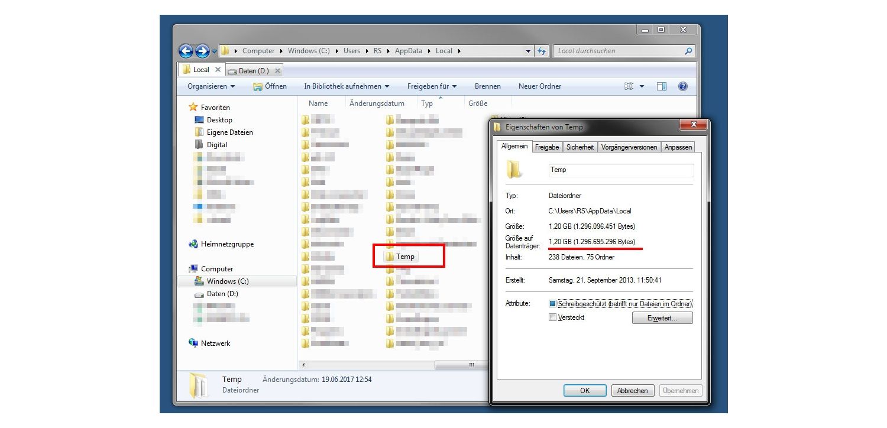Open the Freigeben für dropdown

(x=432, y=86)
